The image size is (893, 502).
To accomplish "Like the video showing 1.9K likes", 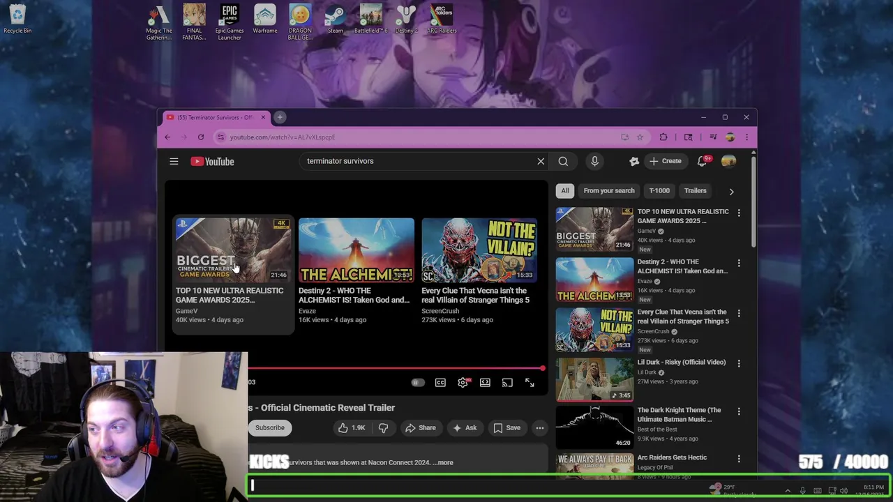I will [352, 427].
